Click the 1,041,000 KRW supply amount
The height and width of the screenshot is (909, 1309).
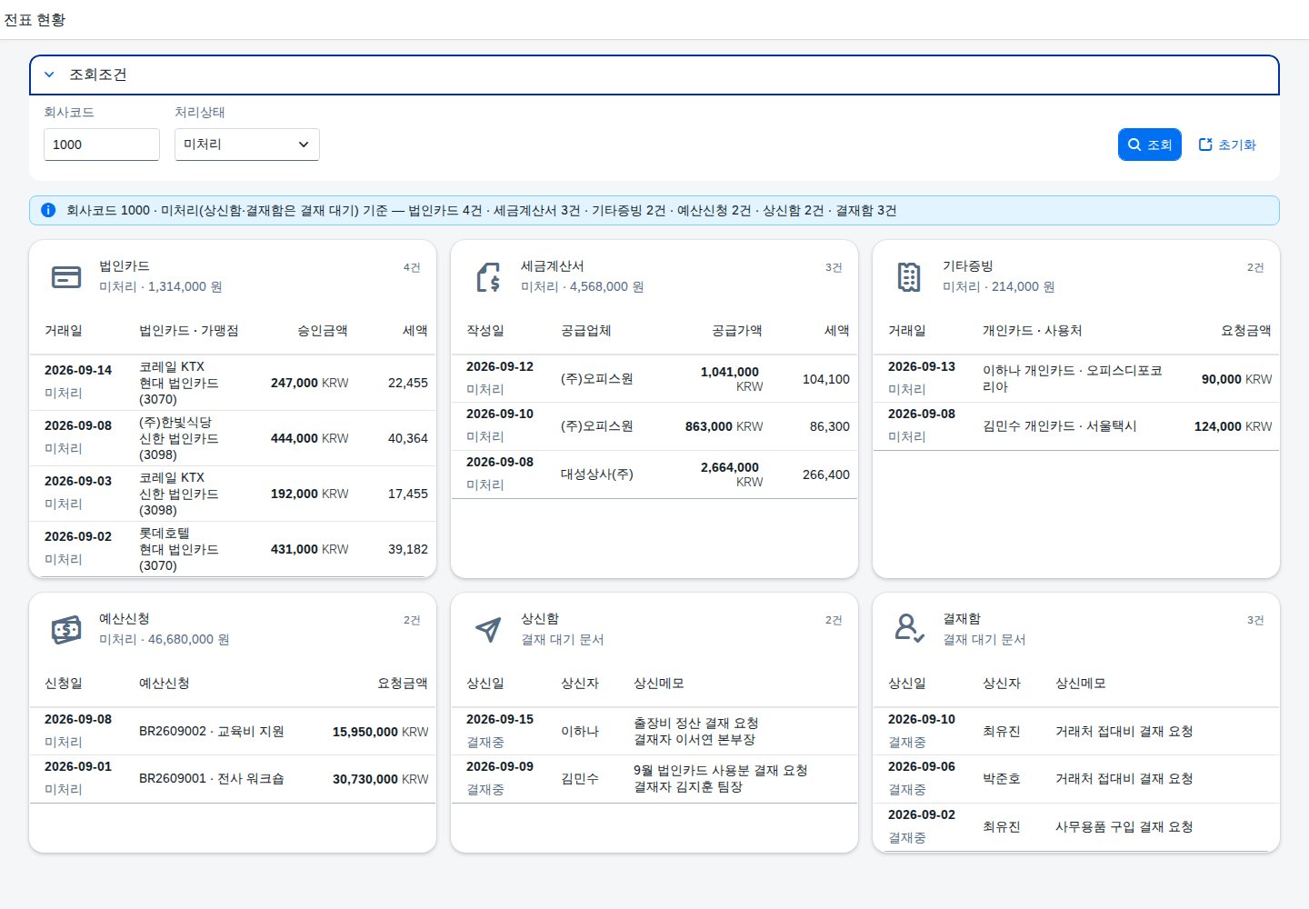point(730,379)
